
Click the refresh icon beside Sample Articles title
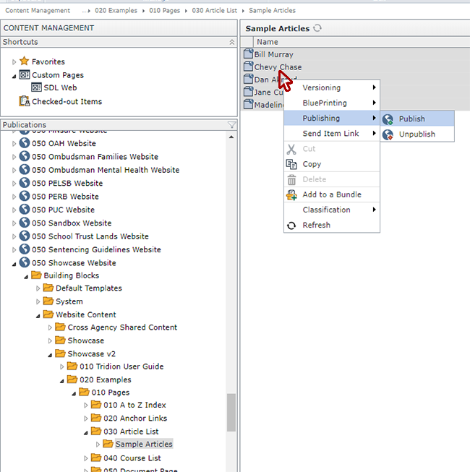[317, 28]
